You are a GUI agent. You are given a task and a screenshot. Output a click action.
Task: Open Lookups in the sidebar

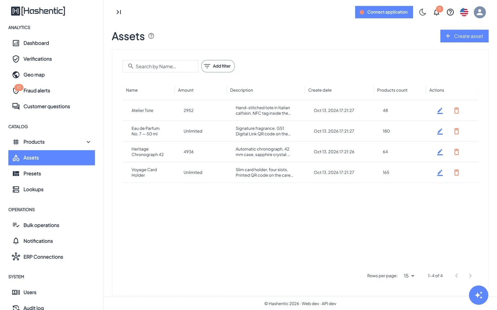pos(52,189)
